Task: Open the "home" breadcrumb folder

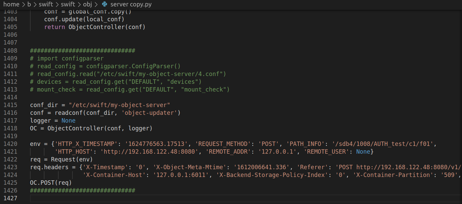Action: click(11, 4)
